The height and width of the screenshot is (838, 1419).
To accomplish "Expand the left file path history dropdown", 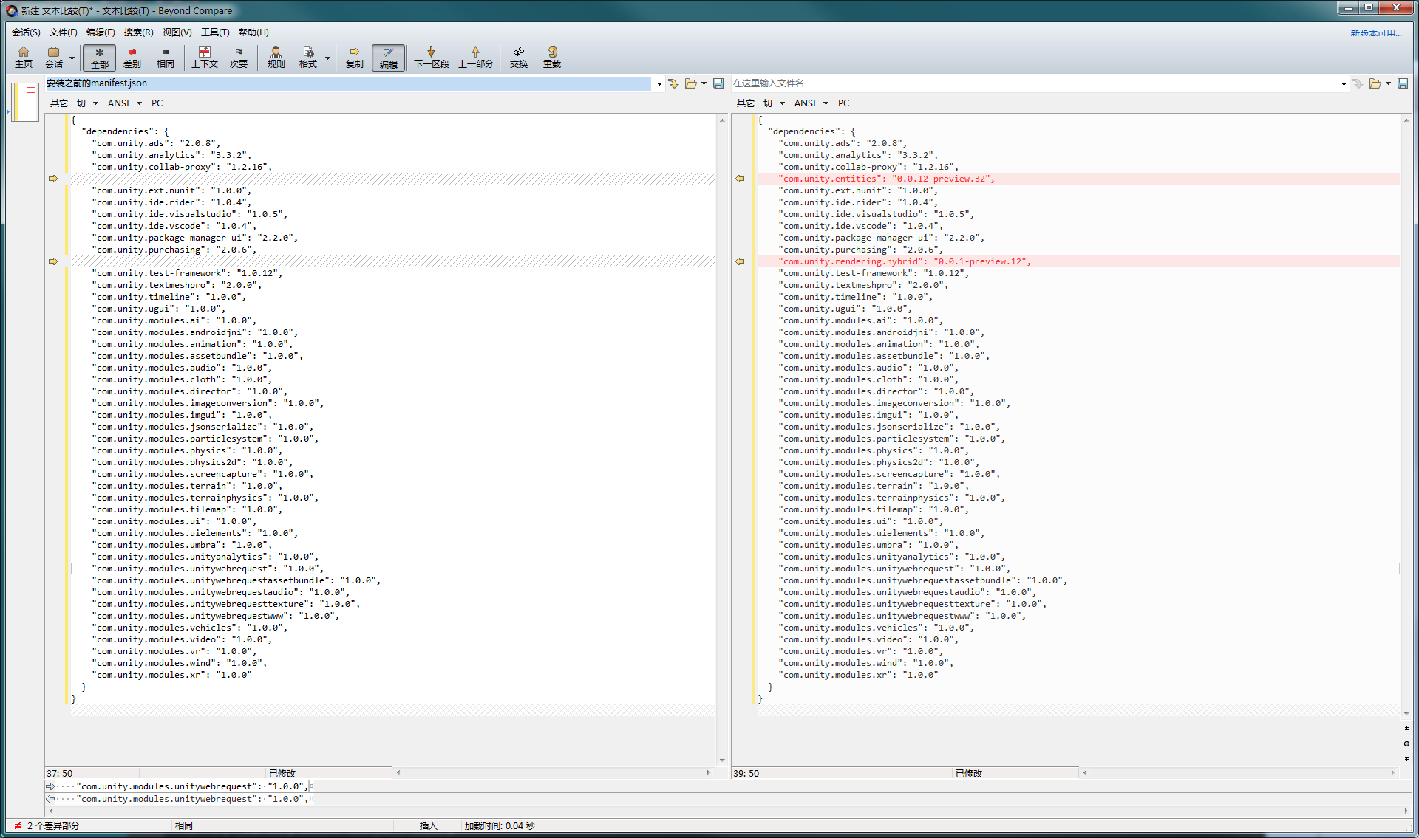I will click(x=659, y=84).
